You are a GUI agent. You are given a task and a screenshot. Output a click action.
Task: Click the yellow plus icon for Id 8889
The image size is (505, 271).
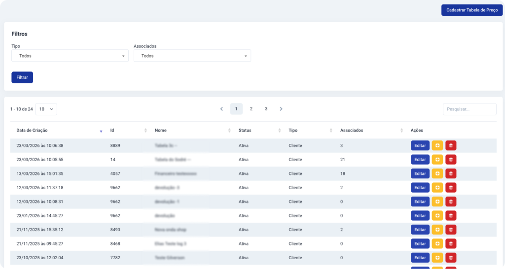437,146
